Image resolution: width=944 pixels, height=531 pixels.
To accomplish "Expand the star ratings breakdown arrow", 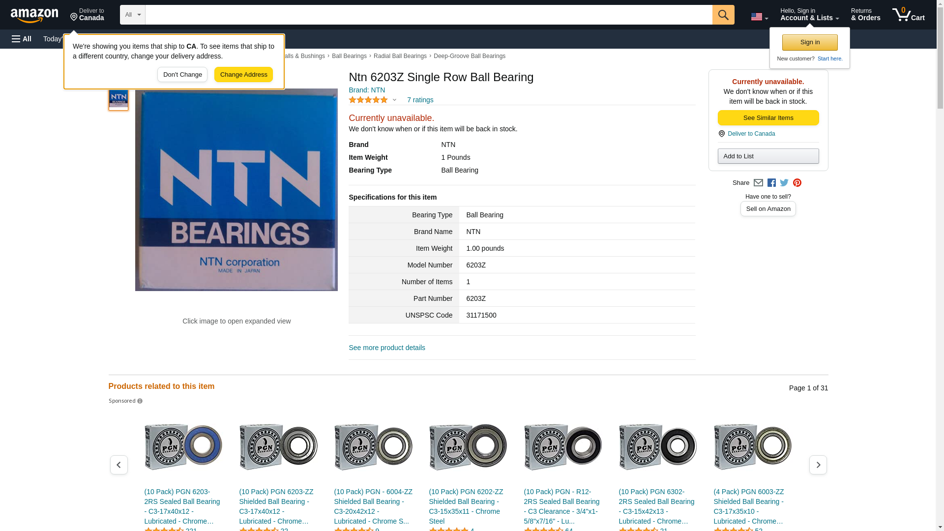I will (x=394, y=100).
